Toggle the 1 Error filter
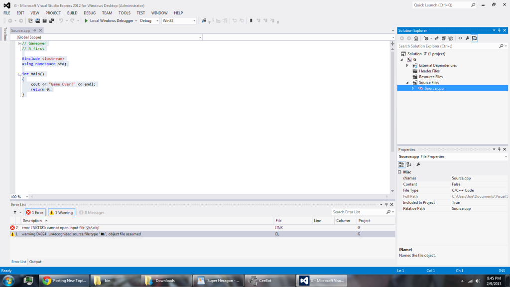 click(x=35, y=212)
